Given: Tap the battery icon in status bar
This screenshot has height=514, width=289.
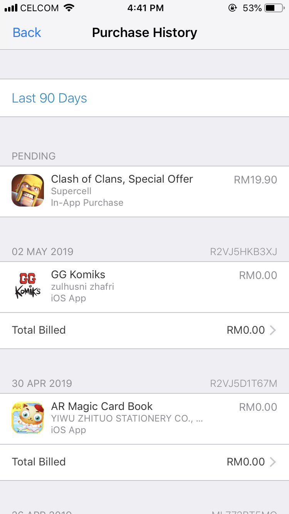Looking at the screenshot, I should [x=275, y=8].
